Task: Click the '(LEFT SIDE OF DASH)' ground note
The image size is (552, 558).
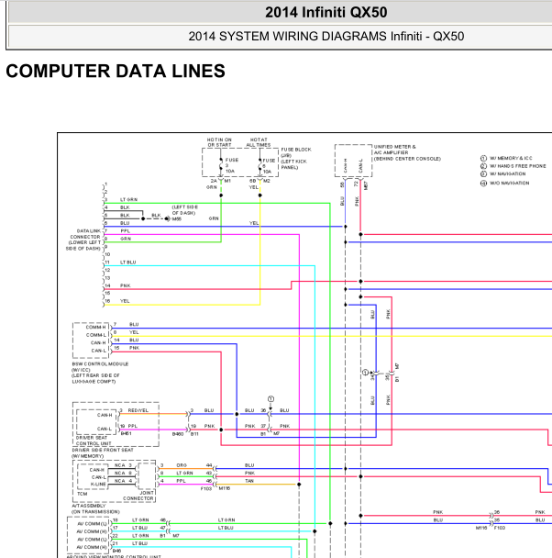Action: pos(185,210)
